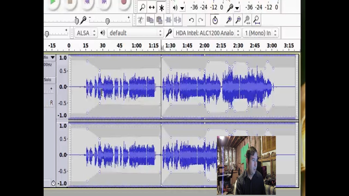Click the 0 mark on timeline ruler
This screenshot has width=349, height=196.
click(69, 45)
